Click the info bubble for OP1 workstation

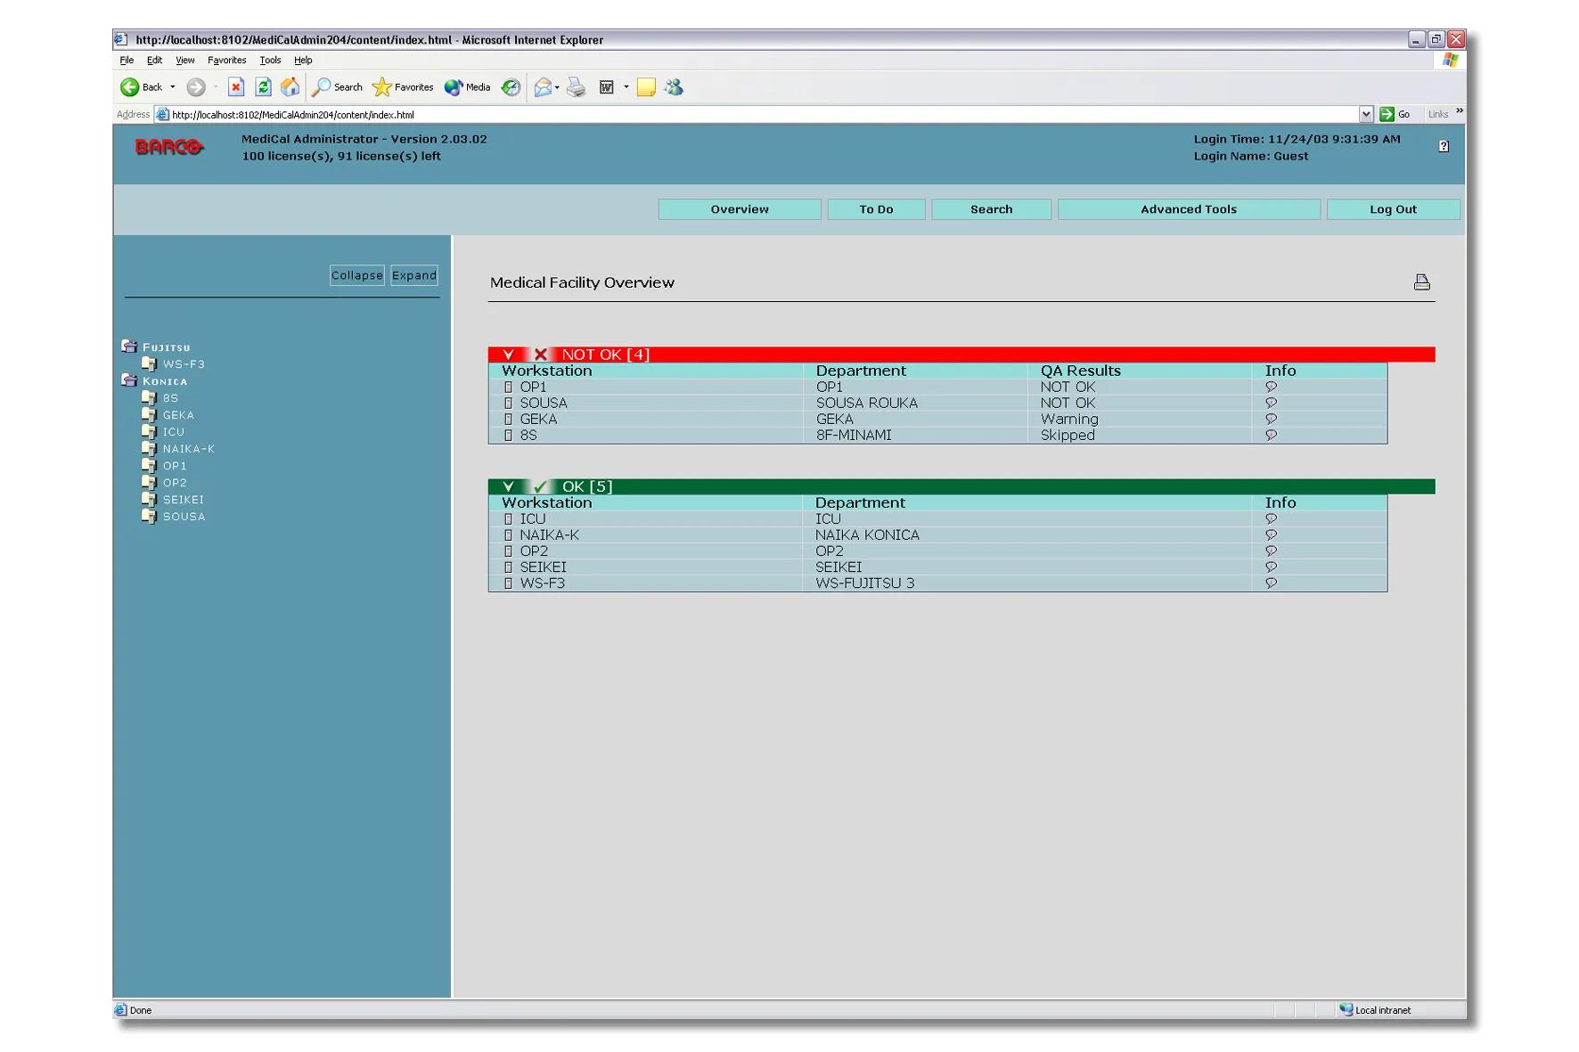pyautogui.click(x=1271, y=387)
